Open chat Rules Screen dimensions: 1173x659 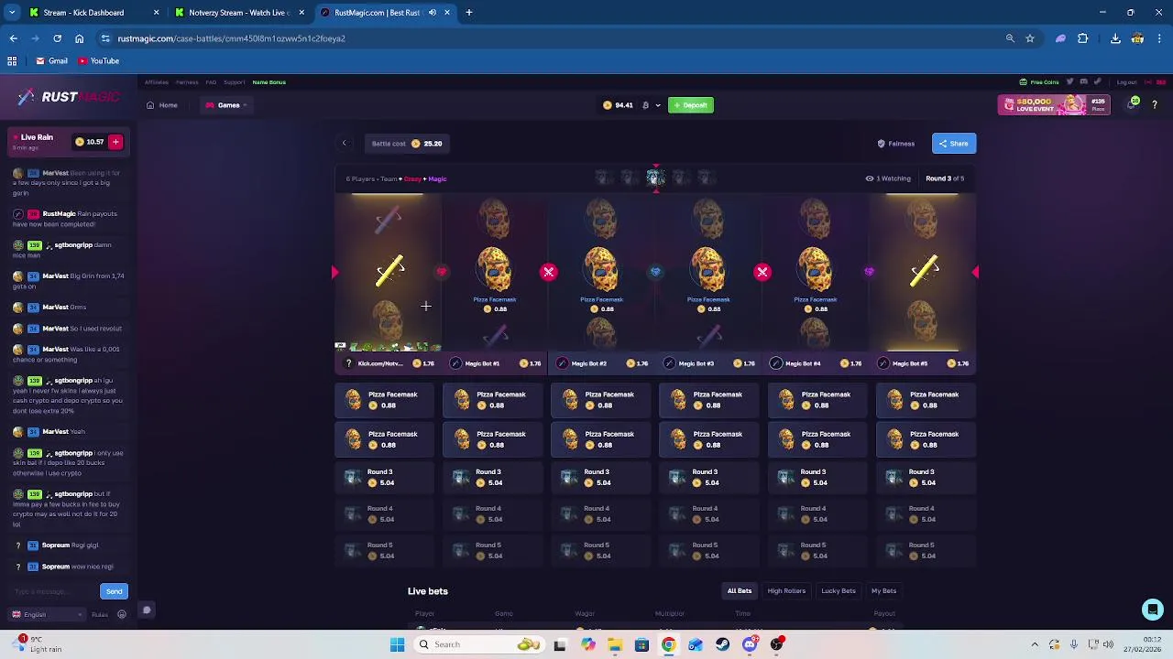100,615
